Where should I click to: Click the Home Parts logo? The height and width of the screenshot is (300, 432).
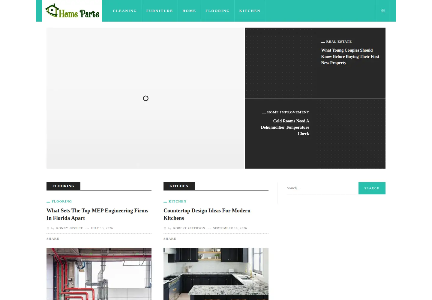point(72,11)
